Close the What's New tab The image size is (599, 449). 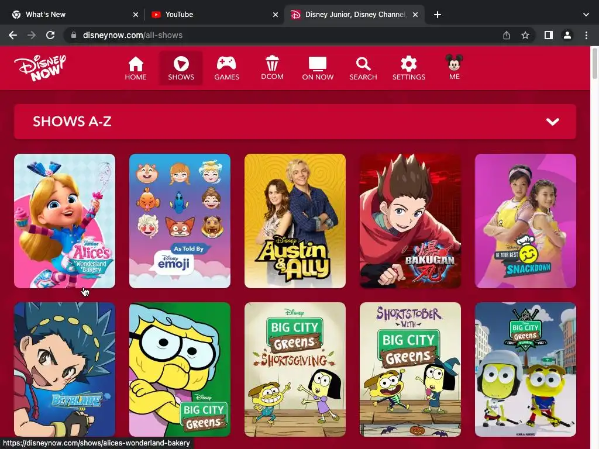point(136,15)
